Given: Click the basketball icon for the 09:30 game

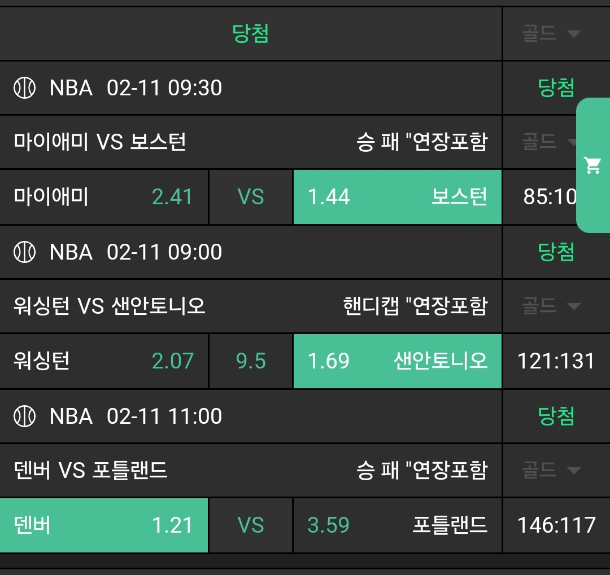Looking at the screenshot, I should click(x=24, y=88).
